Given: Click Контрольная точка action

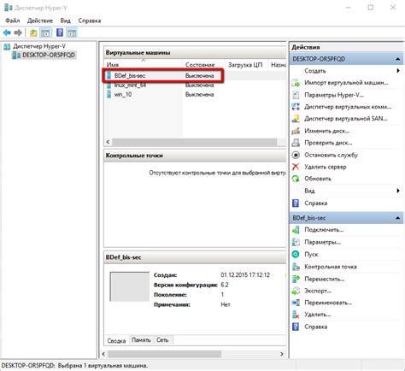Looking at the screenshot, I should coord(331,267).
